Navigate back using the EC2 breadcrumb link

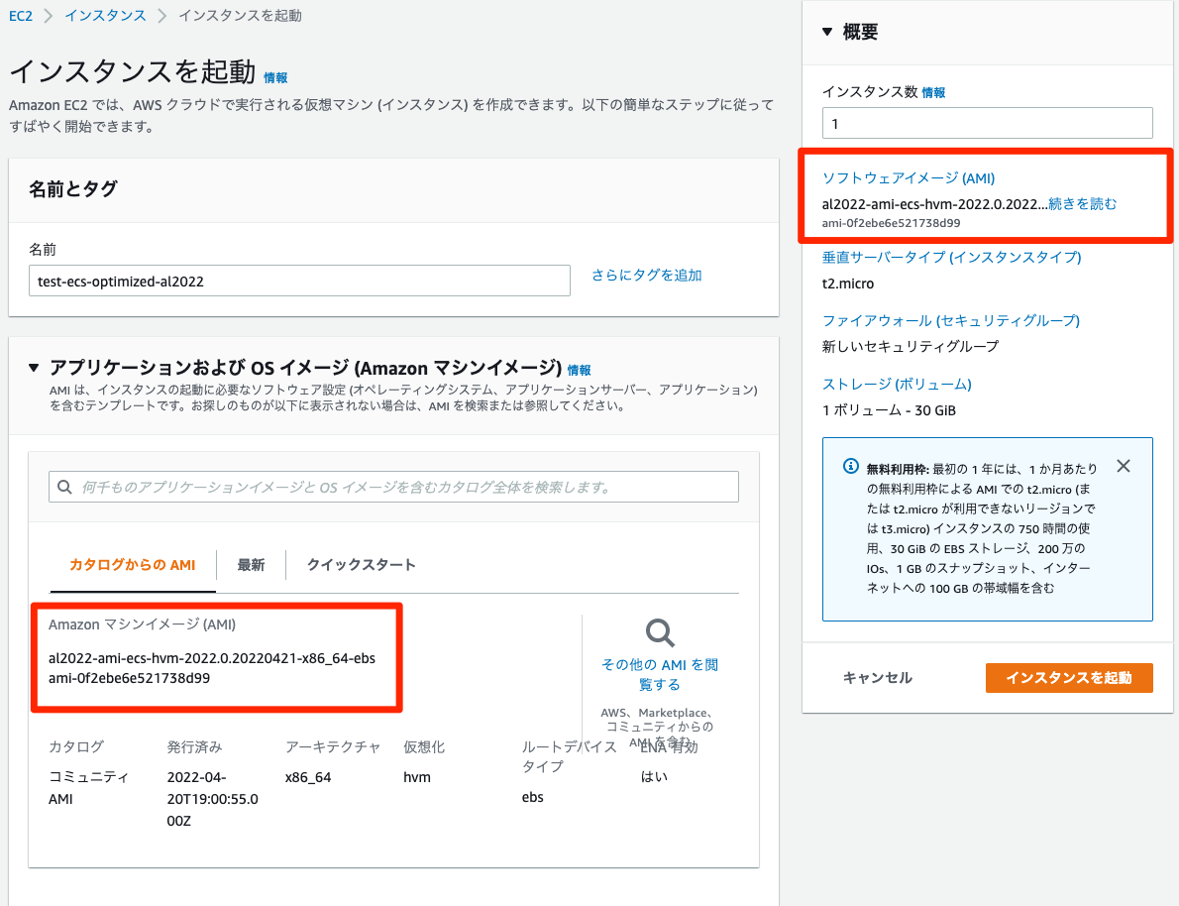coord(20,15)
